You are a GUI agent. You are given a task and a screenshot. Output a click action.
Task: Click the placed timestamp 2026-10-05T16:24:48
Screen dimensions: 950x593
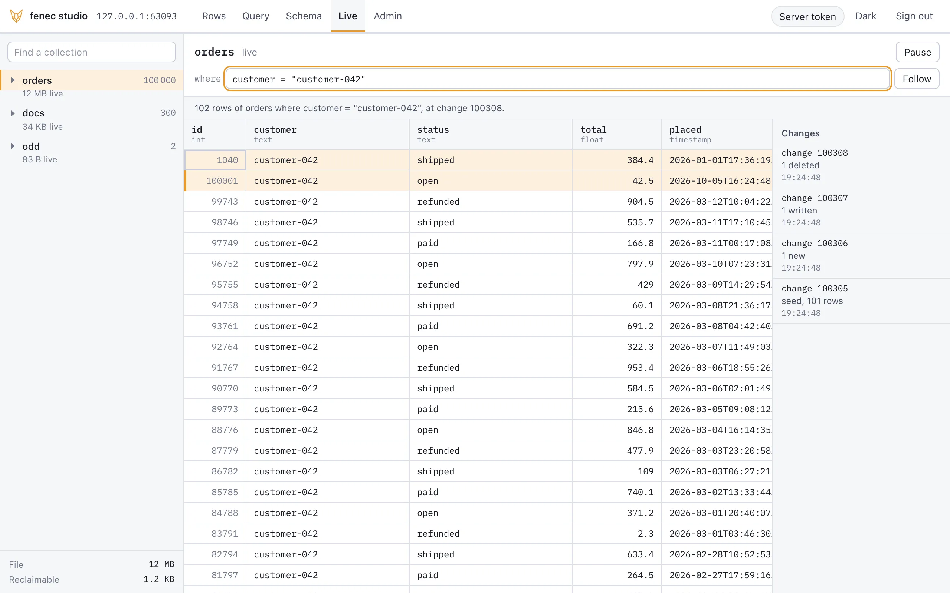pos(720,181)
